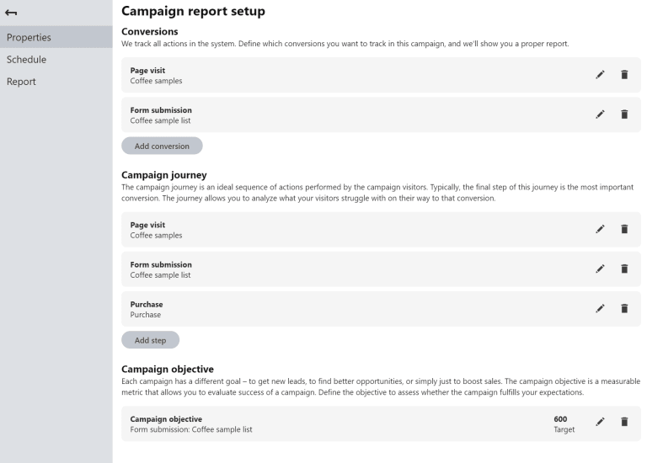Delete the Form submission conversion
Screen dimensions: 647x463
pos(624,114)
